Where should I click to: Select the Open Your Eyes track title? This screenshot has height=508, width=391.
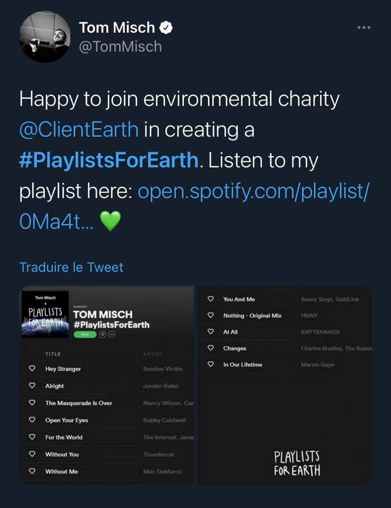click(66, 420)
